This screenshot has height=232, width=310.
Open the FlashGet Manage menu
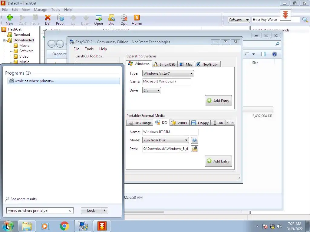click(40, 10)
